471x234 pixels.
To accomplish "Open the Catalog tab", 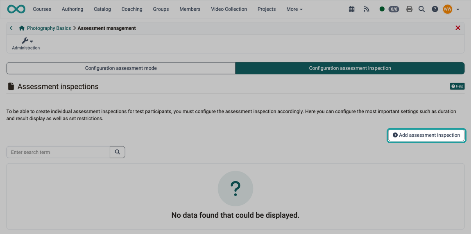I will point(102,9).
